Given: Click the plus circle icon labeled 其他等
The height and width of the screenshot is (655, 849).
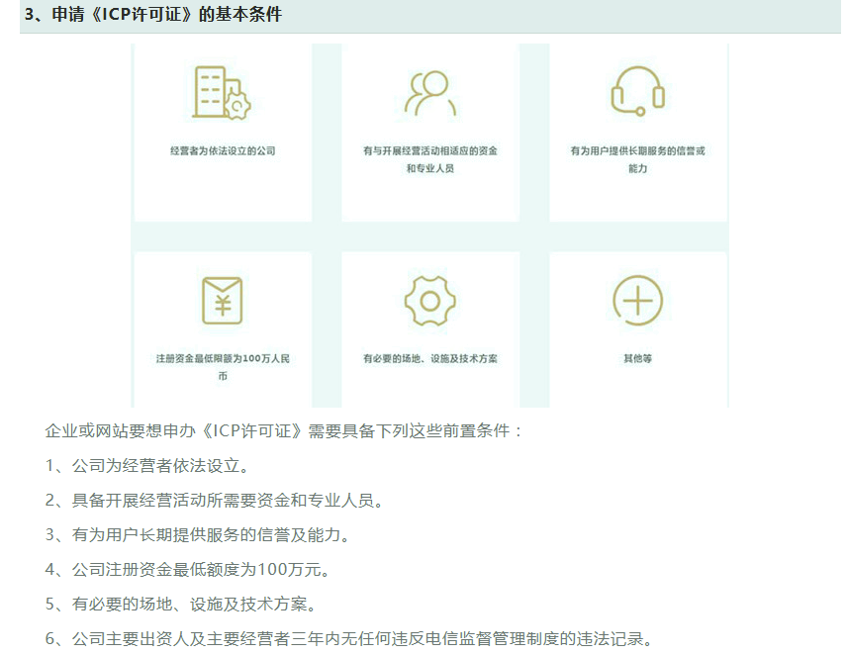Looking at the screenshot, I should point(639,302).
